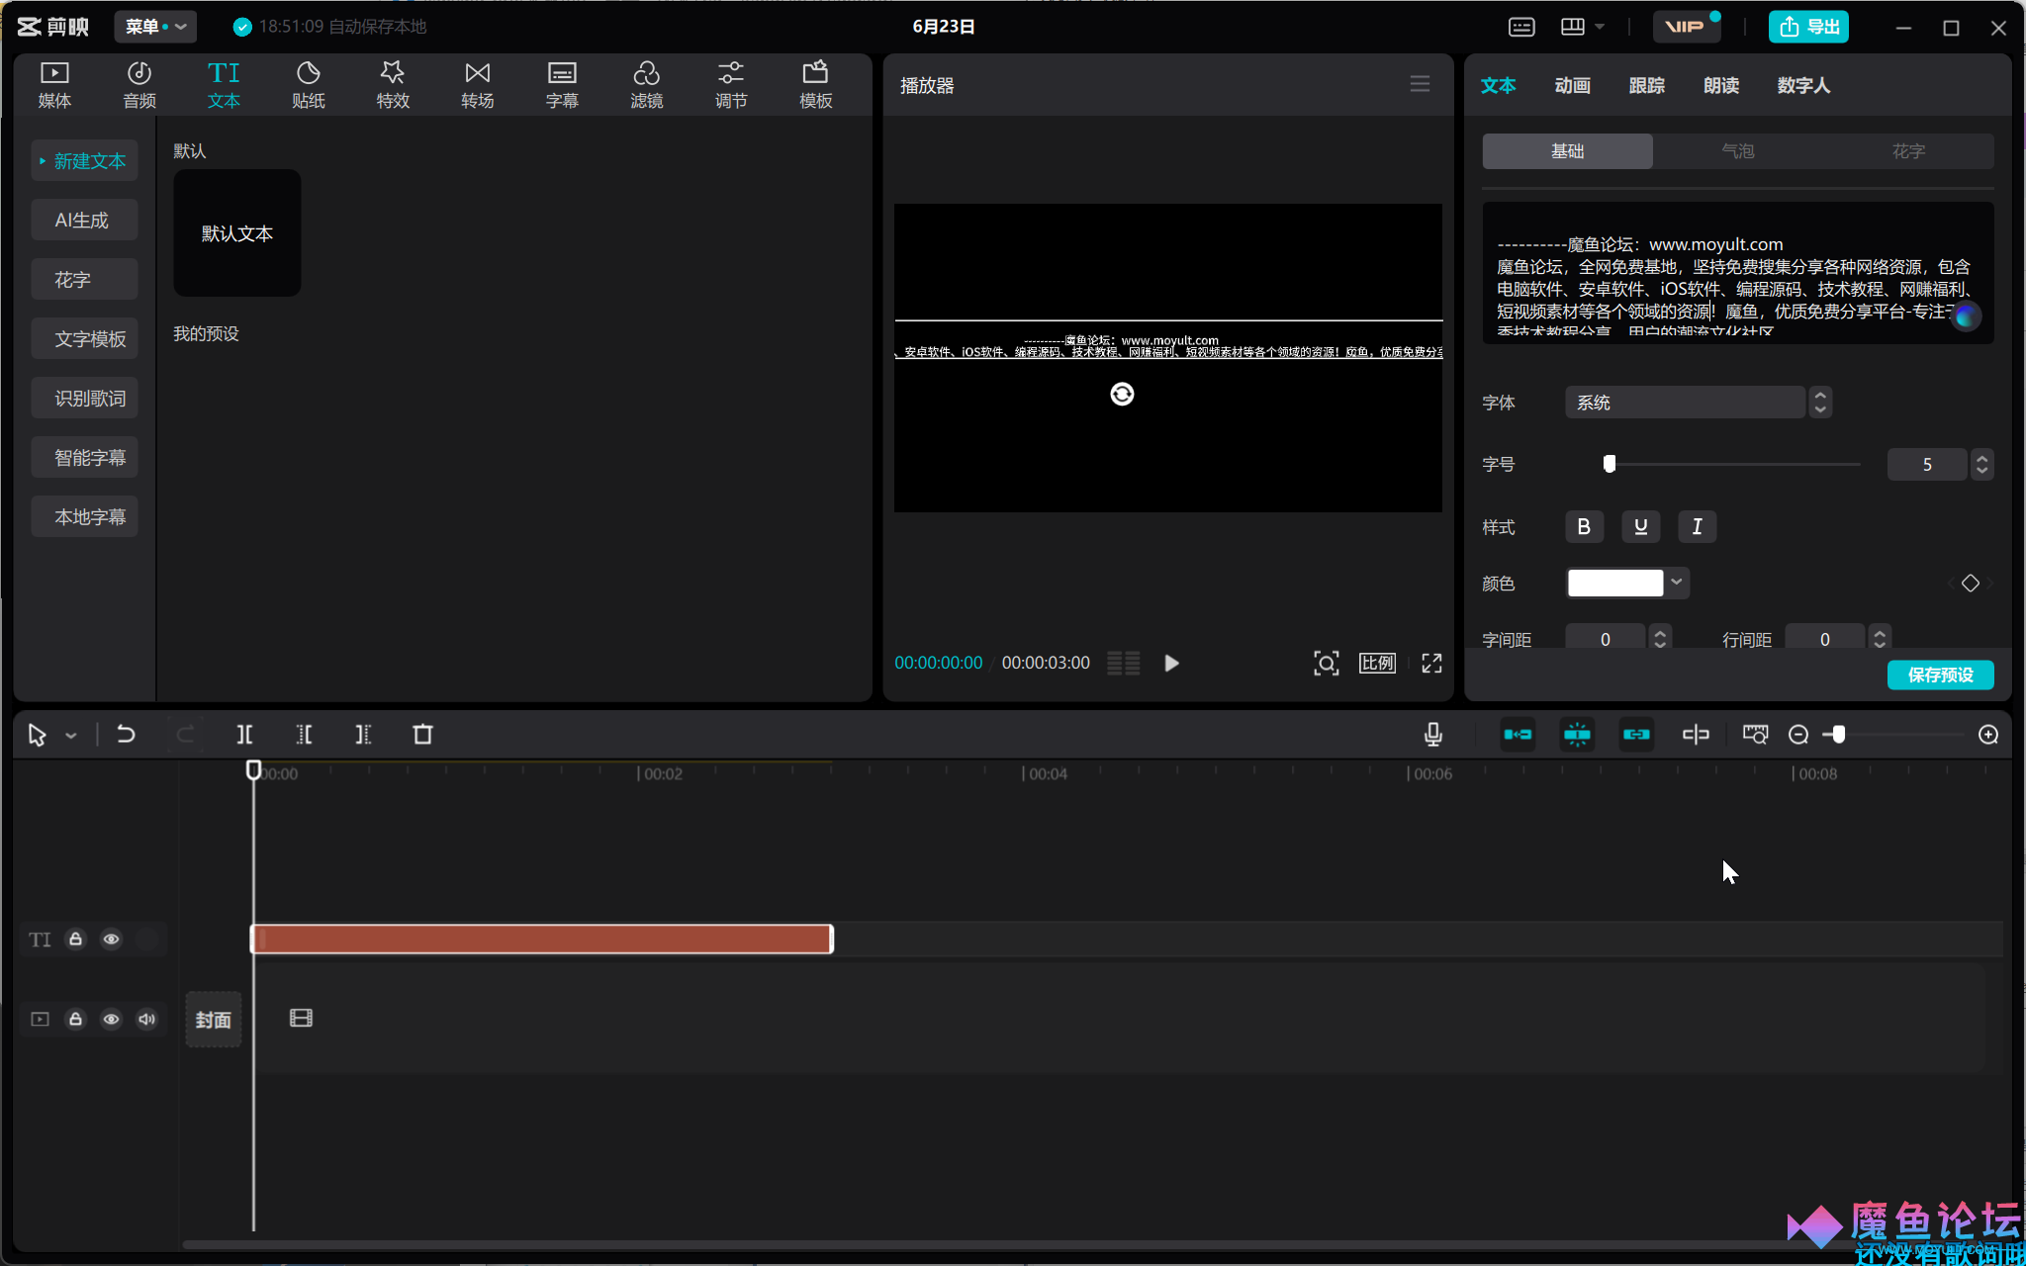2026x1266 pixels.
Task: Toggle auto-snap in timeline toolbar
Action: [1577, 735]
